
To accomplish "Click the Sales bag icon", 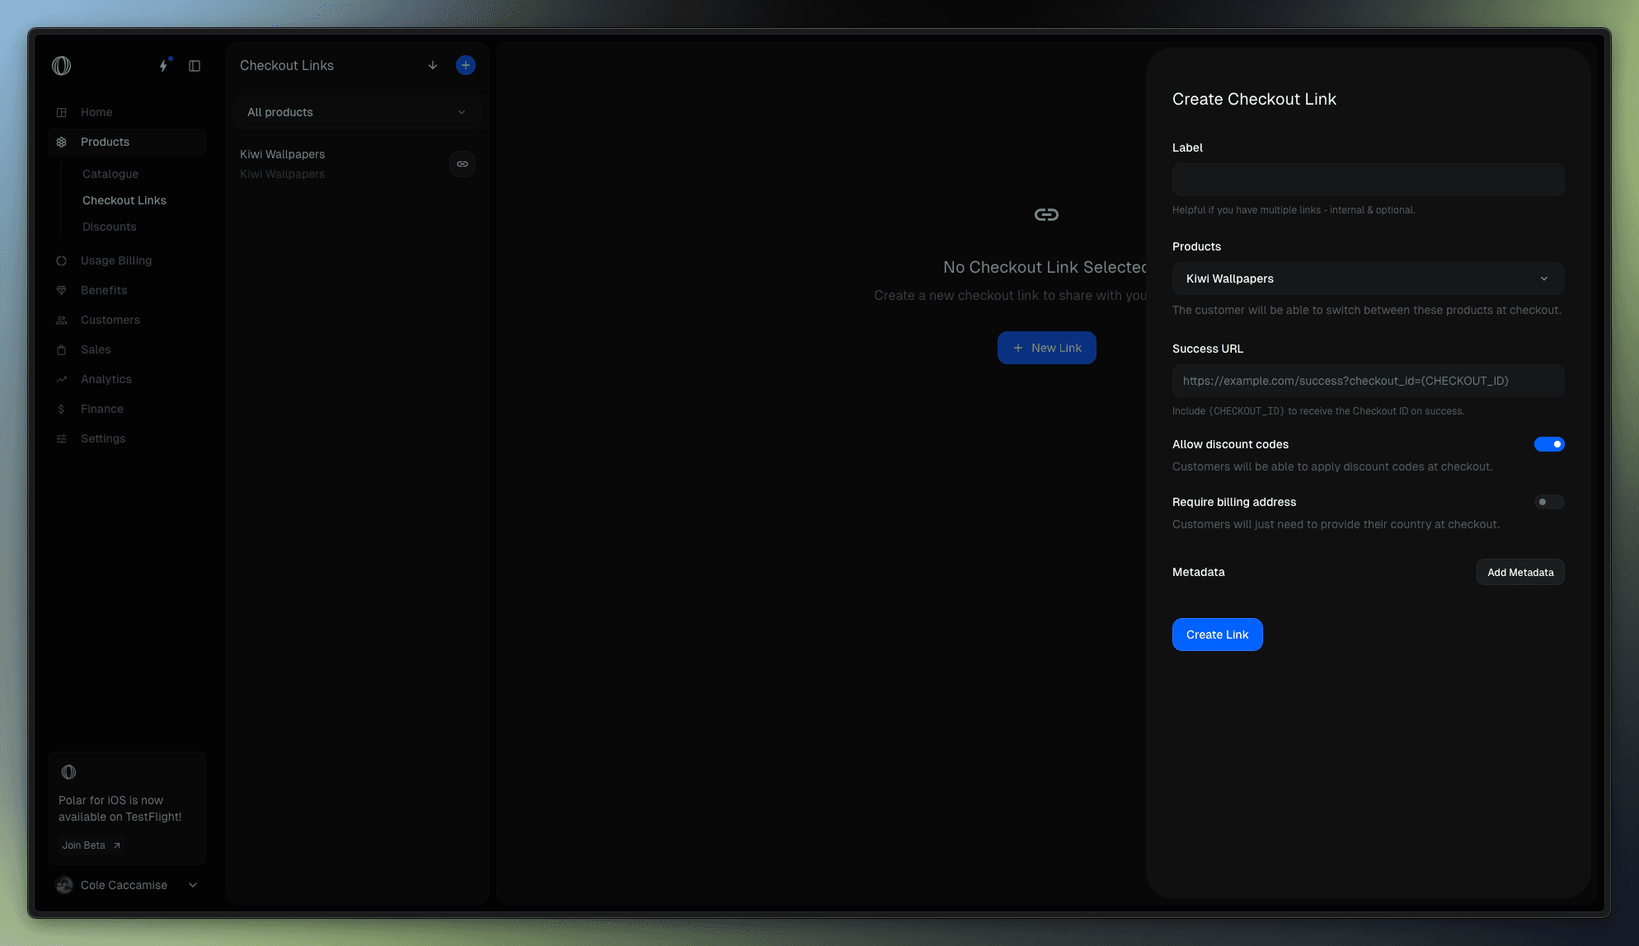I will [x=62, y=349].
